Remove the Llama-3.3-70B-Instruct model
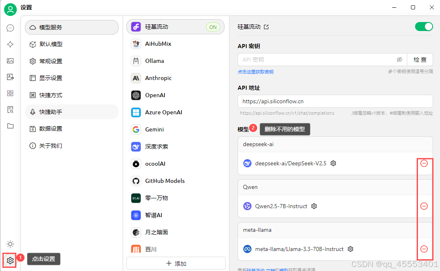This screenshot has width=440, height=271. (424, 249)
